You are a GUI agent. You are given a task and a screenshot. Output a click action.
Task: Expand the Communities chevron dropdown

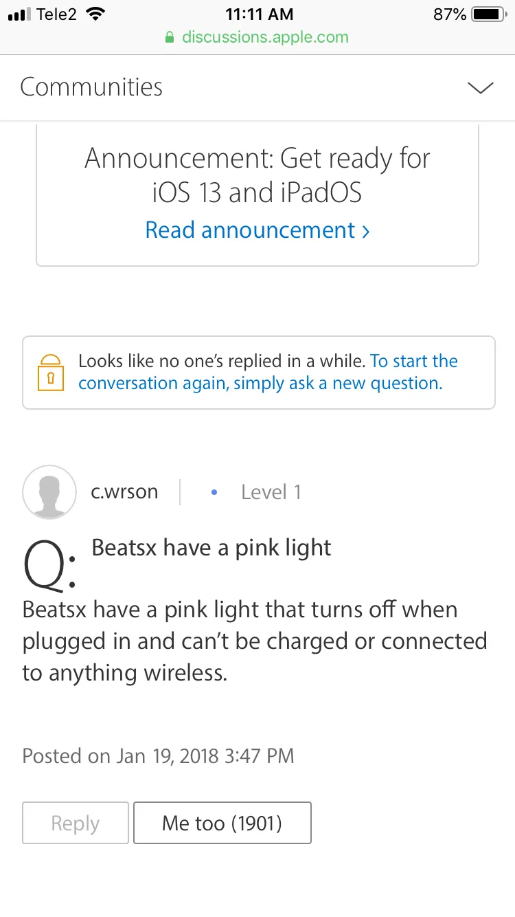pyautogui.click(x=480, y=87)
